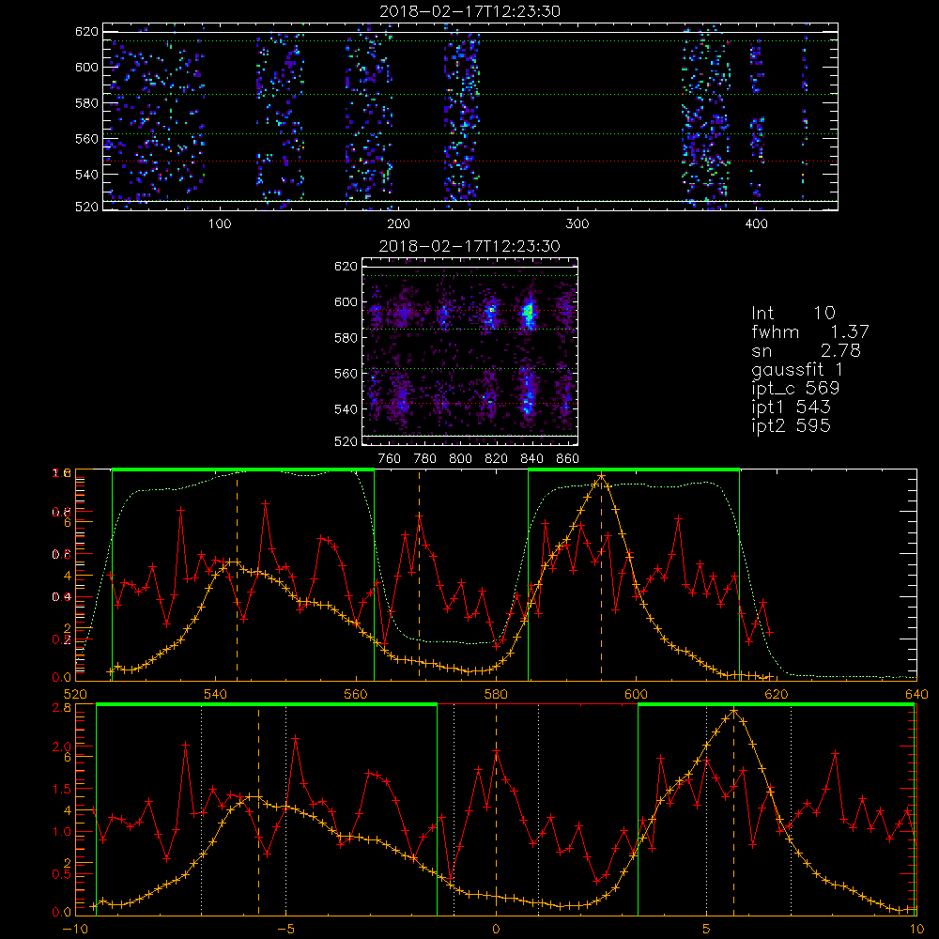Click the red 1.5 y-axis label on bottom plot
This screenshot has height=939, width=939.
click(62, 788)
